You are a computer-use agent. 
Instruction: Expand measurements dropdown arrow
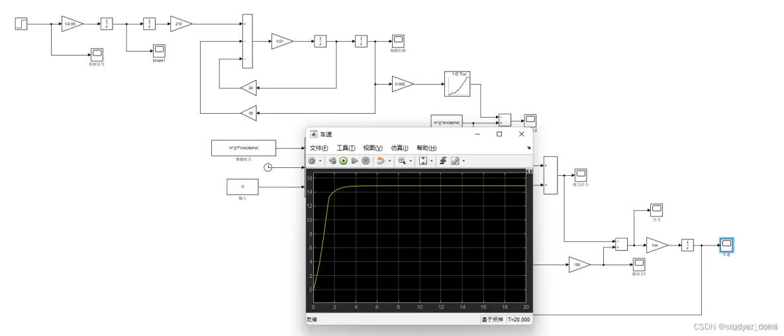(x=464, y=161)
